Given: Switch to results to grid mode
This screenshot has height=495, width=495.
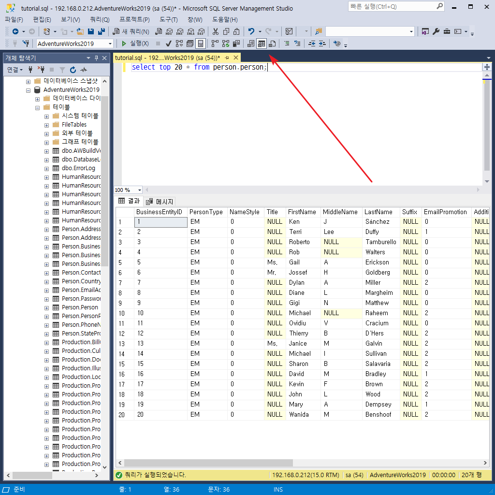Looking at the screenshot, I should click(x=262, y=43).
